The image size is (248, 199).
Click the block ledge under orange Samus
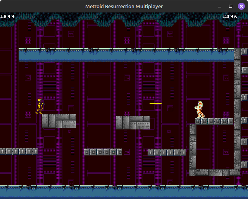(214, 121)
